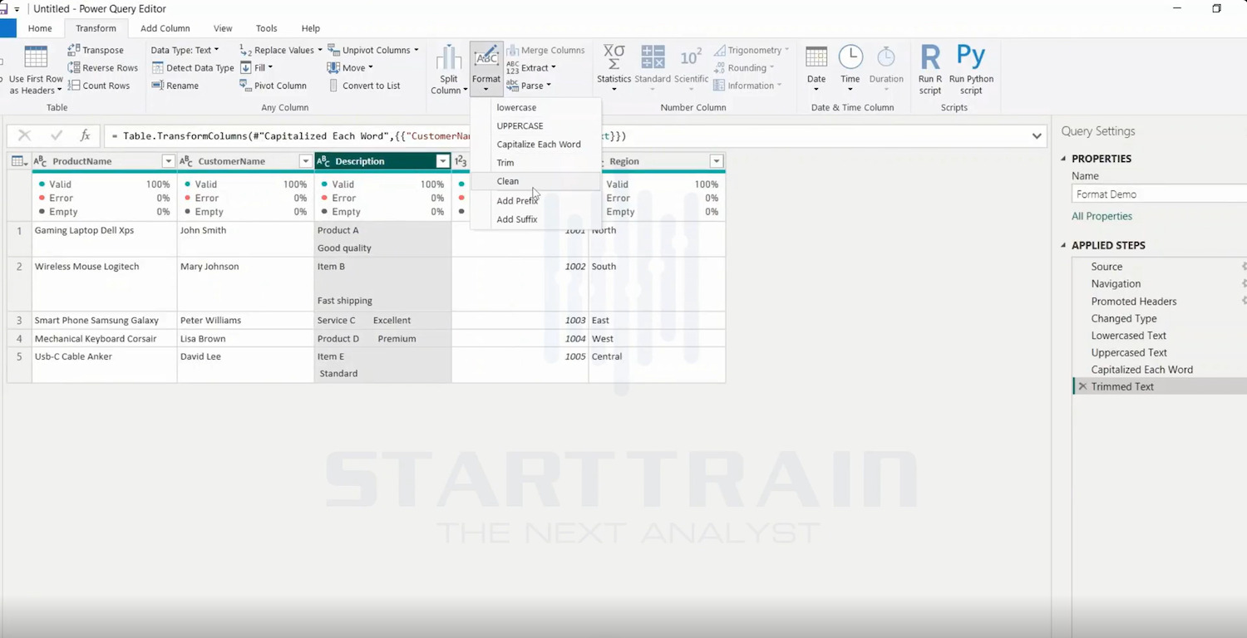
Task: Open ProductName column filter dropdown
Action: click(168, 161)
